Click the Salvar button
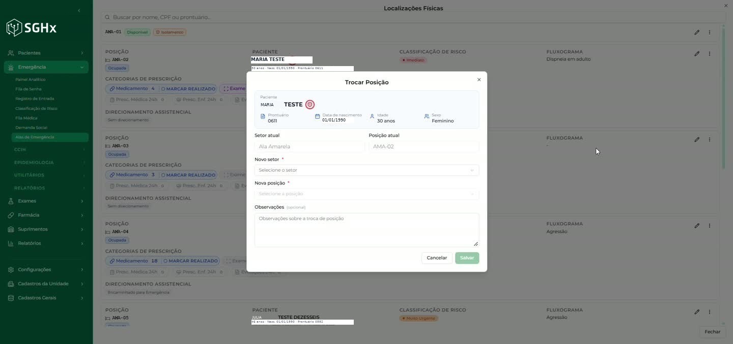 pyautogui.click(x=467, y=258)
